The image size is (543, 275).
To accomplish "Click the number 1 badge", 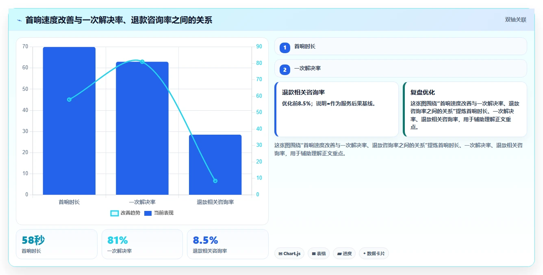I will 285,47.
